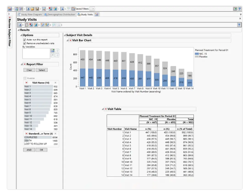
Task: Collapse the Options section
Action: [x=21, y=35]
